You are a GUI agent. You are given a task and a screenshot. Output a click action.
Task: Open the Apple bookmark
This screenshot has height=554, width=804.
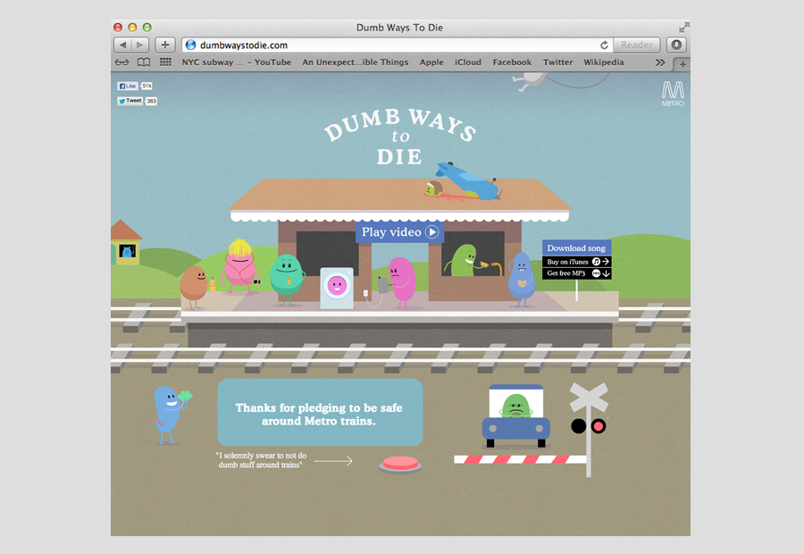[431, 62]
